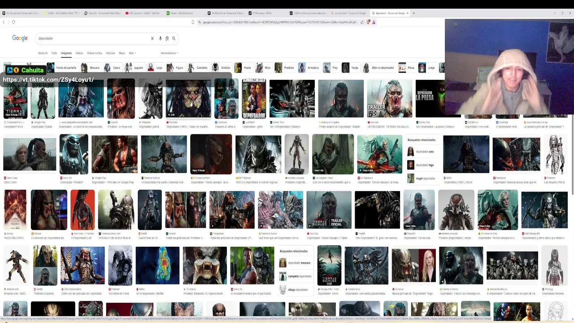Click the Google logo
Screen dimensions: 574x323
(x=20, y=38)
